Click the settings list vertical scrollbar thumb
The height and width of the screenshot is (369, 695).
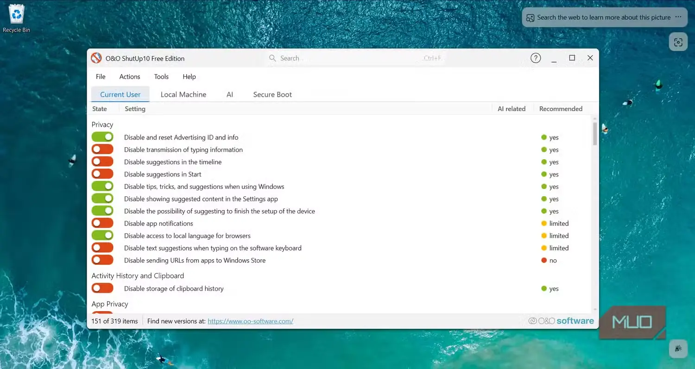pos(595,134)
